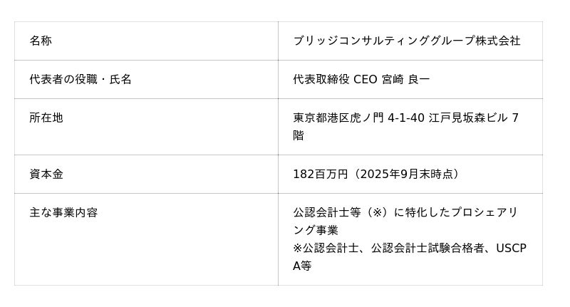Select the company name ブリッジコンサルティンググループ株式会社
The height and width of the screenshot is (307, 570).
tap(406, 41)
